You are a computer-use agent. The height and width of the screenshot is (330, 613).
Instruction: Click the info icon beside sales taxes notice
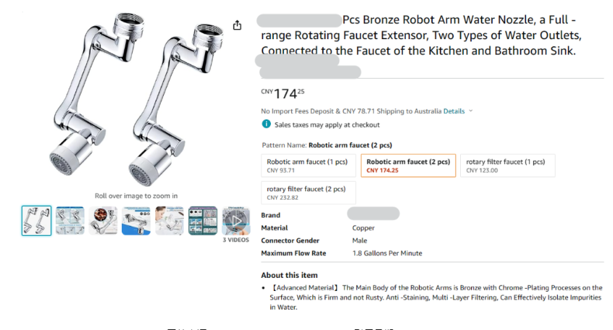[266, 124]
